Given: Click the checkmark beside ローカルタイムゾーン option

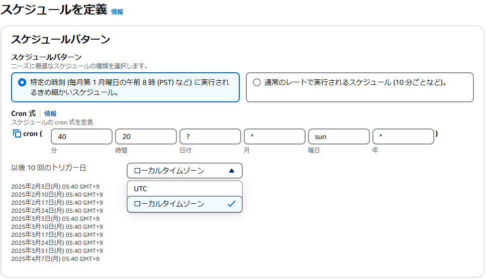Looking at the screenshot, I should [x=231, y=204].
